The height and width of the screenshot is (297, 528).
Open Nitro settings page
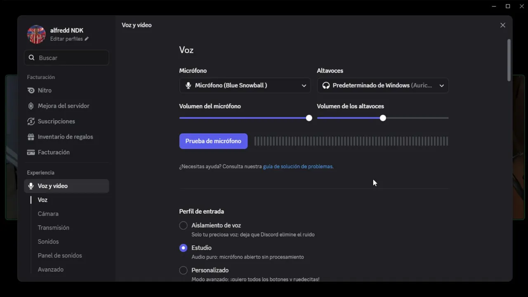(66, 90)
